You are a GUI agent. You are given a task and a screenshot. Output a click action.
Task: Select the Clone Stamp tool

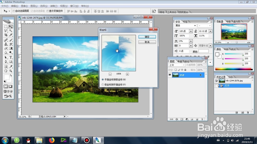pos(6,44)
